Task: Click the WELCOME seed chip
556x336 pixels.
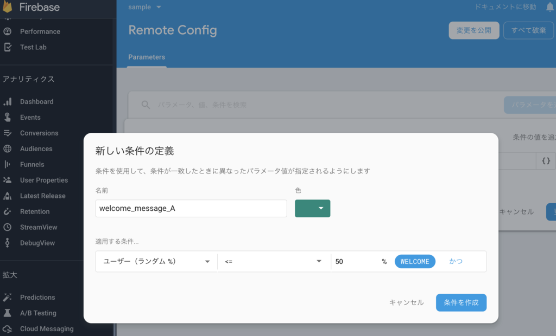Action: (x=415, y=261)
